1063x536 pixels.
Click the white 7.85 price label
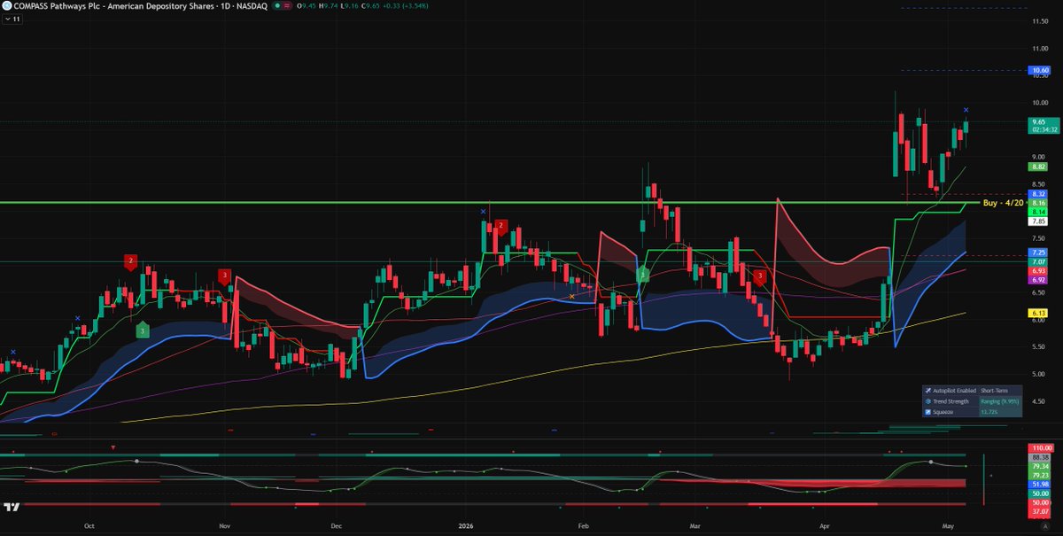point(1039,221)
